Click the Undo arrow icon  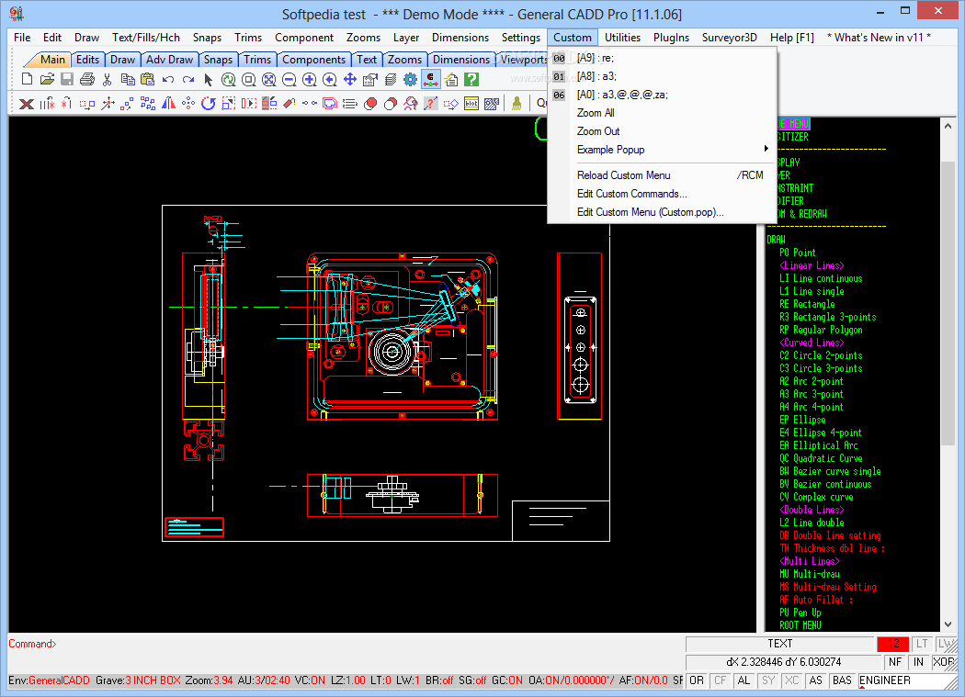(168, 79)
